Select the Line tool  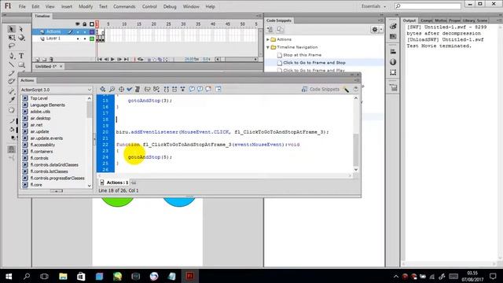(x=12, y=64)
